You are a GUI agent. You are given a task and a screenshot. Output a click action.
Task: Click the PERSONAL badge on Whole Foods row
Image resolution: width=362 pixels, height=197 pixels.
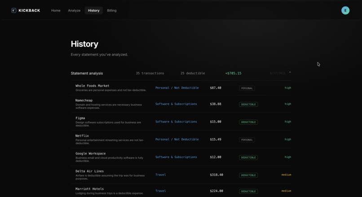pos(247,88)
